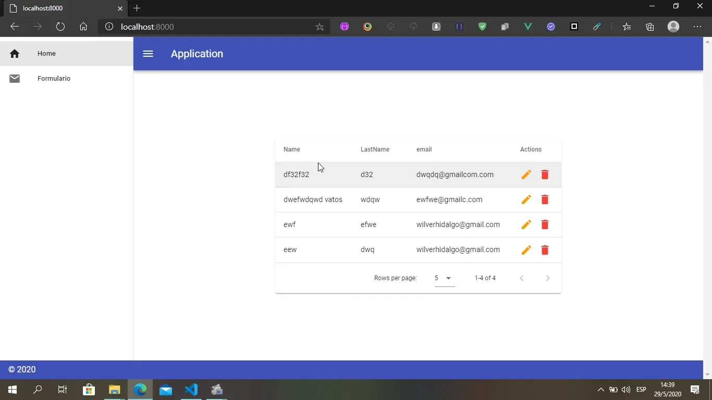Screen dimensions: 712x400
Task: Open the Rows per page dropdown
Action: (444, 278)
